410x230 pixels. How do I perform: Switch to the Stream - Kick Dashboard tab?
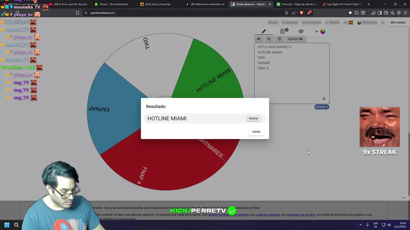pyautogui.click(x=114, y=4)
